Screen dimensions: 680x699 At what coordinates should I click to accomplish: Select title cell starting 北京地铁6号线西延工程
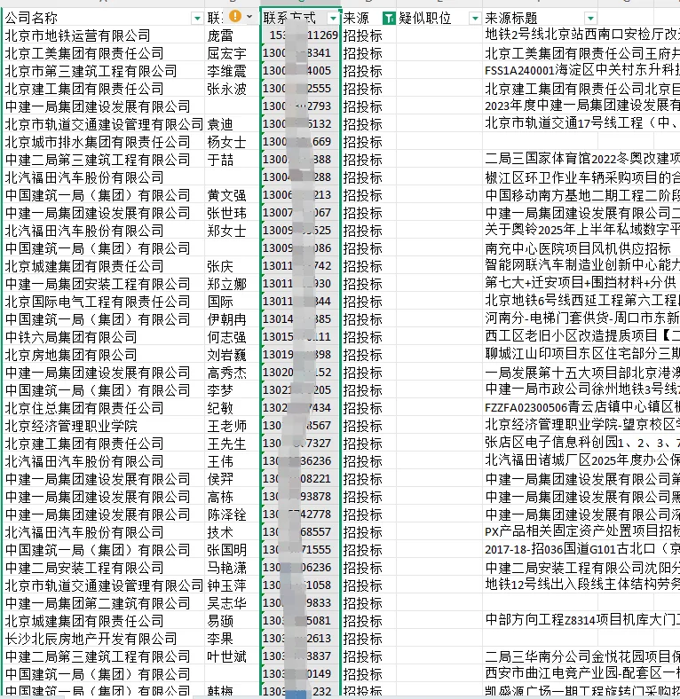coord(581,301)
